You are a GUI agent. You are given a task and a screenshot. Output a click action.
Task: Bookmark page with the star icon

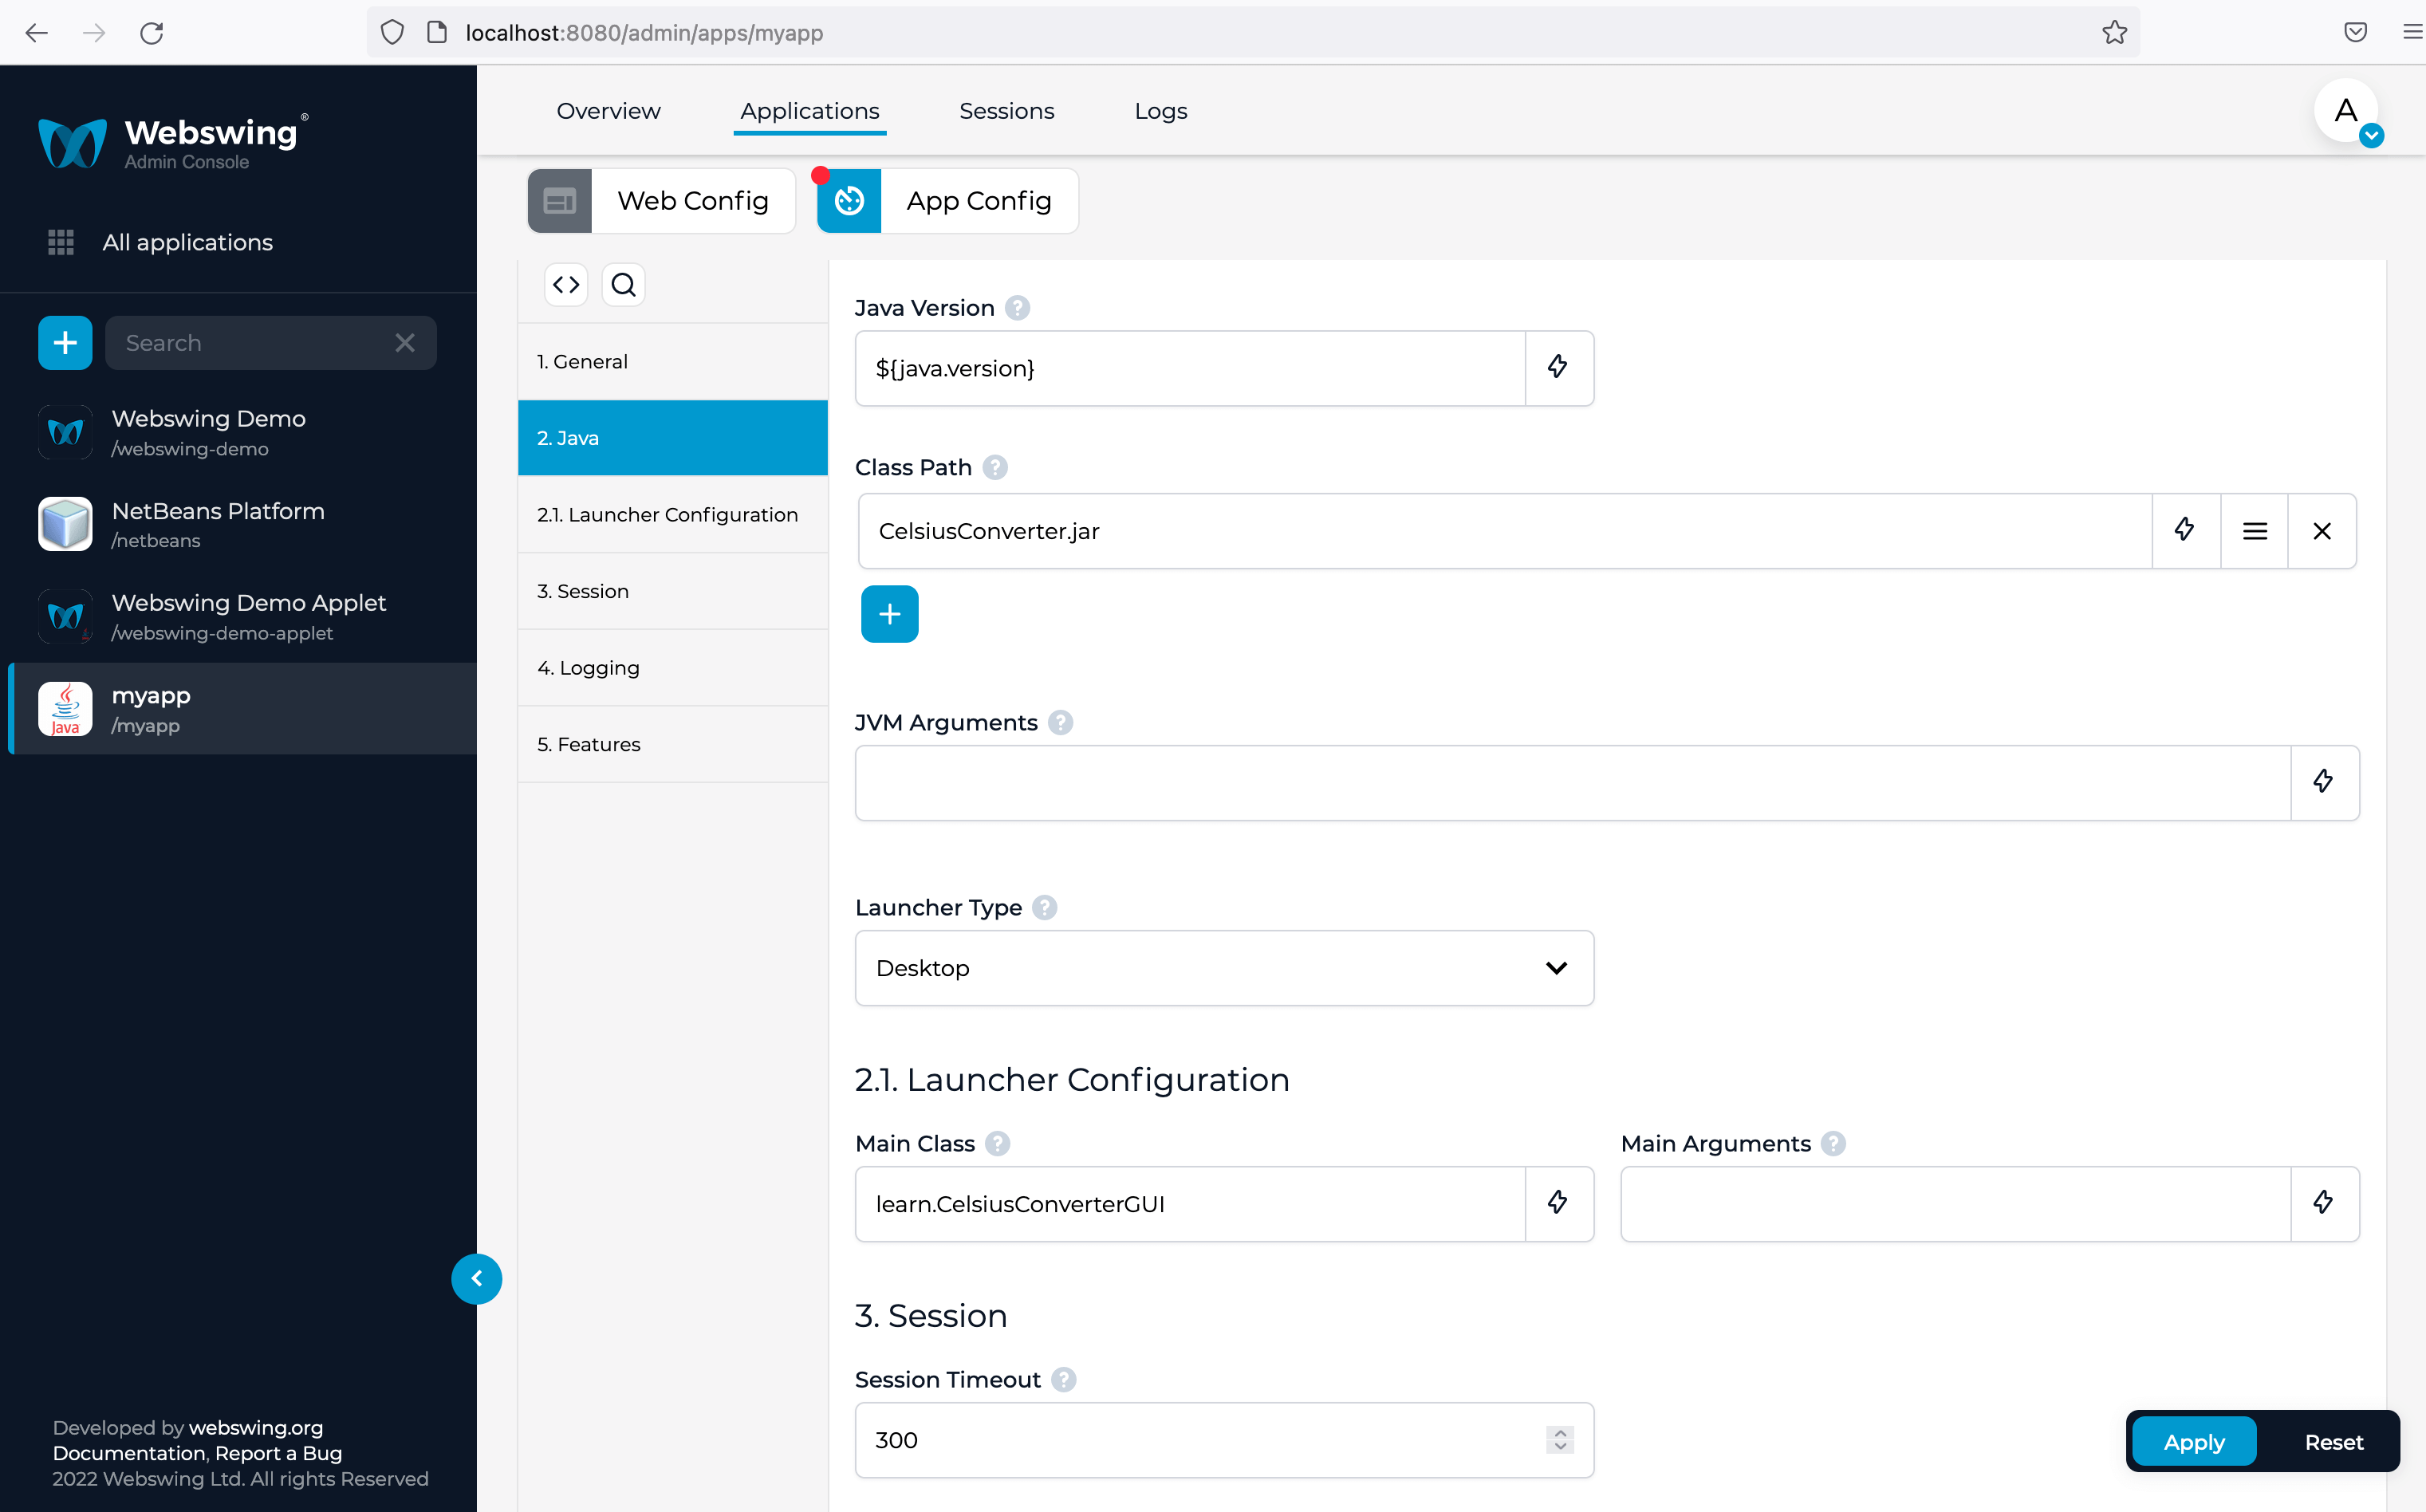(x=2114, y=32)
